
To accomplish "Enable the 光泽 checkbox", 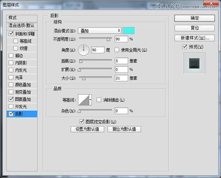I will tap(11, 77).
